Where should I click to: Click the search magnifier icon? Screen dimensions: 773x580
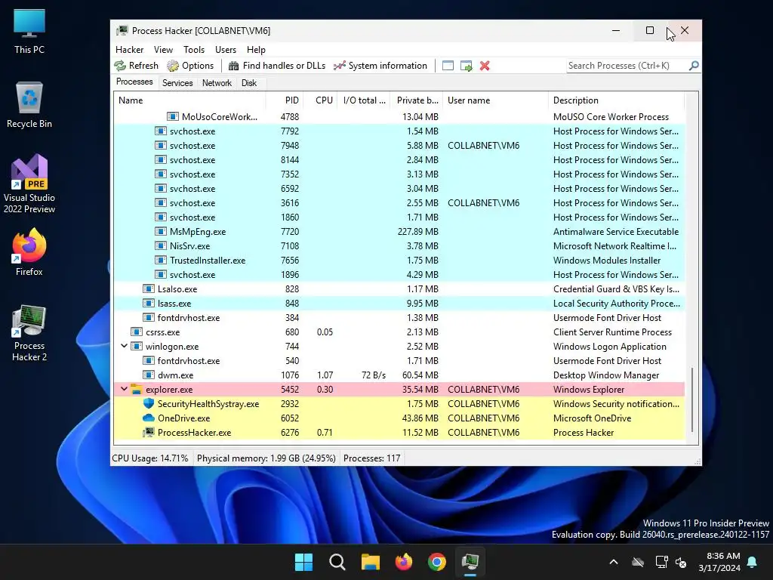[x=694, y=66]
